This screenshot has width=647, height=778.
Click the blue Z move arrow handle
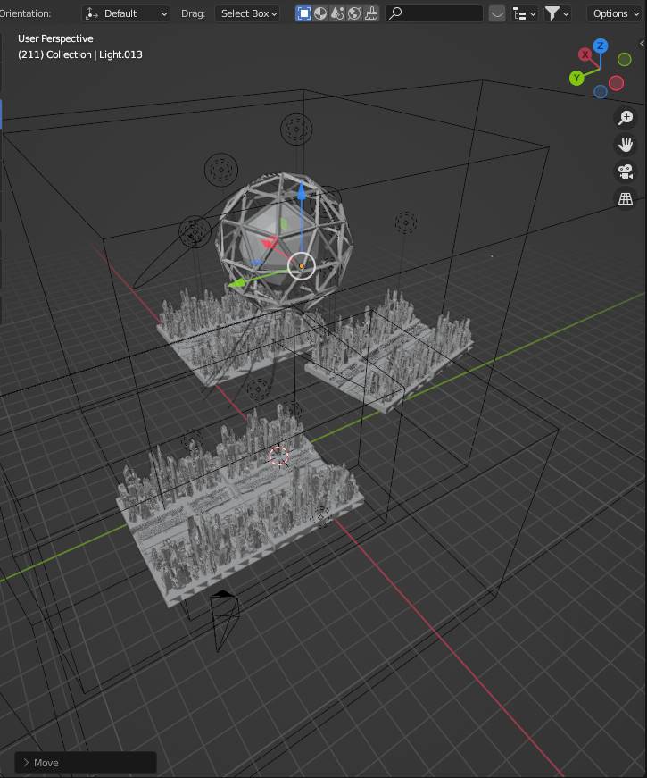click(x=301, y=191)
